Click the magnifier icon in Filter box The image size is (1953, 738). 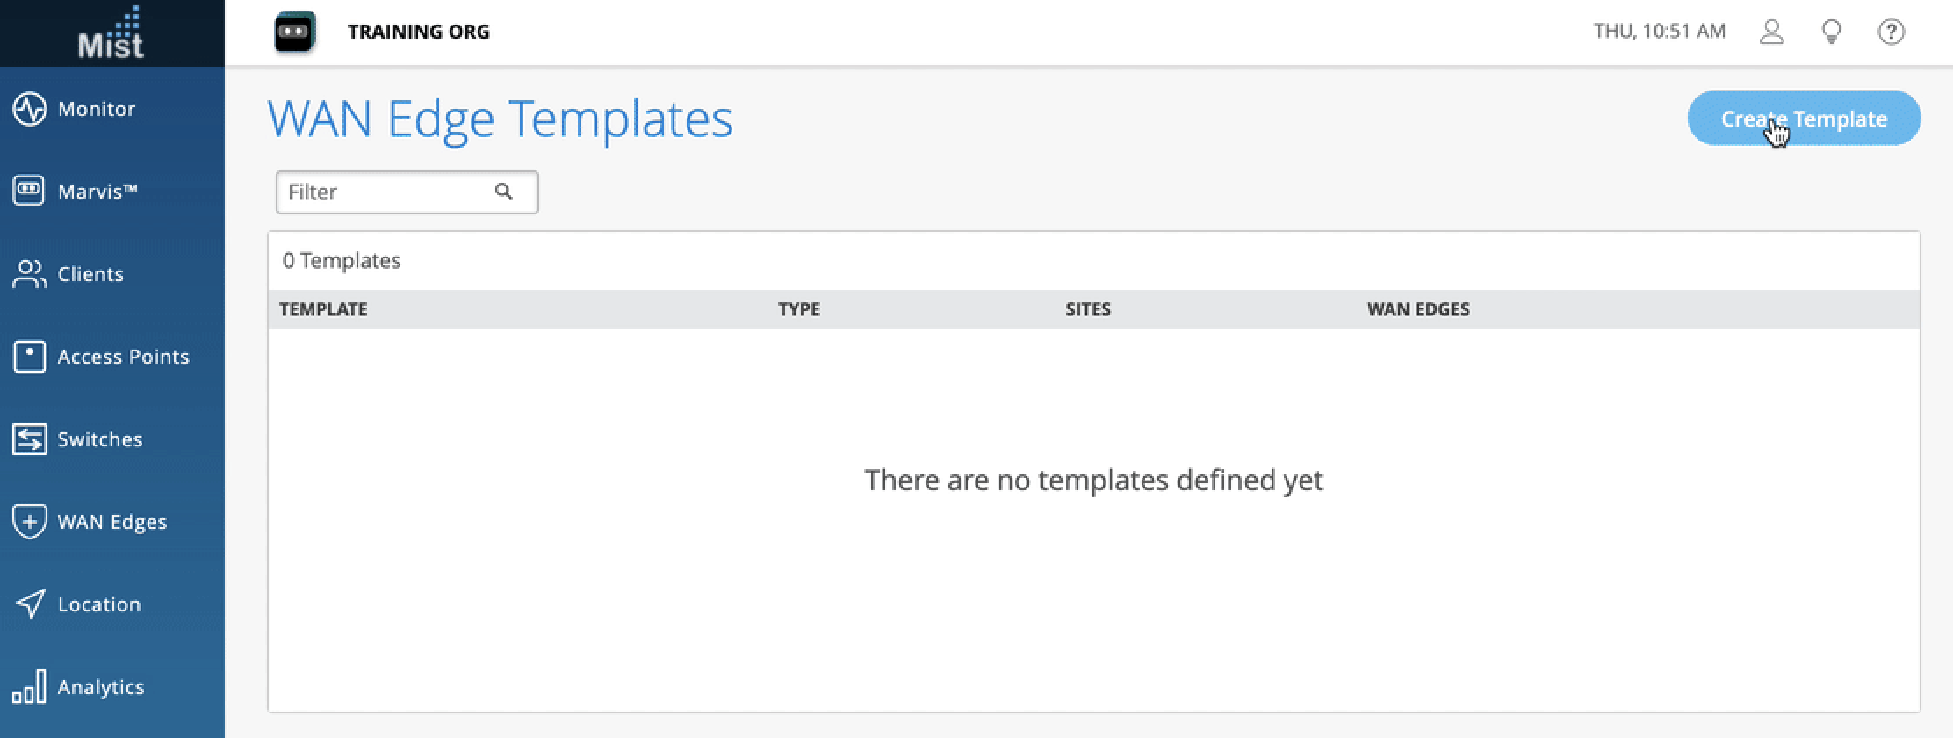(x=503, y=192)
